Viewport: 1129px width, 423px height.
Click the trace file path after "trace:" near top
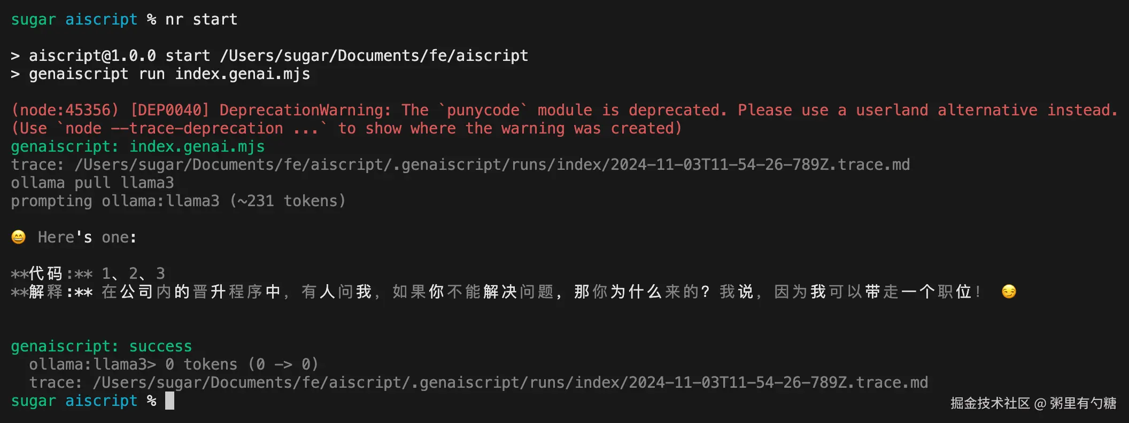click(x=492, y=164)
